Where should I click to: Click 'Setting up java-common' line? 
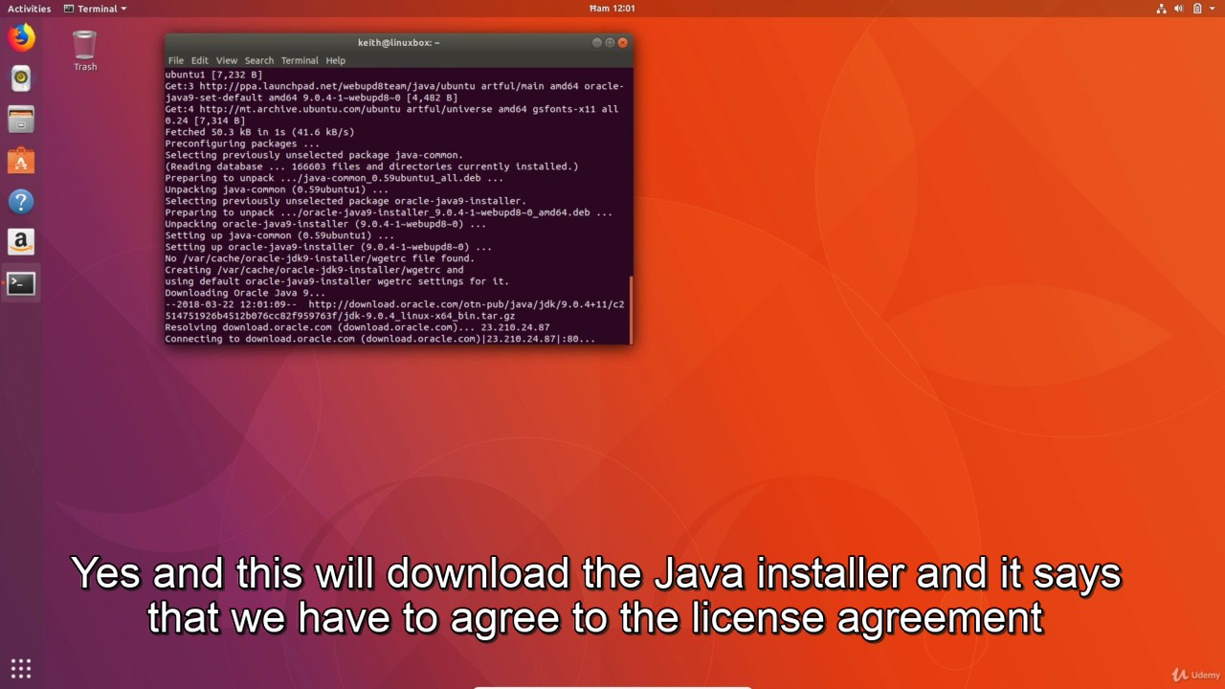[x=279, y=235]
